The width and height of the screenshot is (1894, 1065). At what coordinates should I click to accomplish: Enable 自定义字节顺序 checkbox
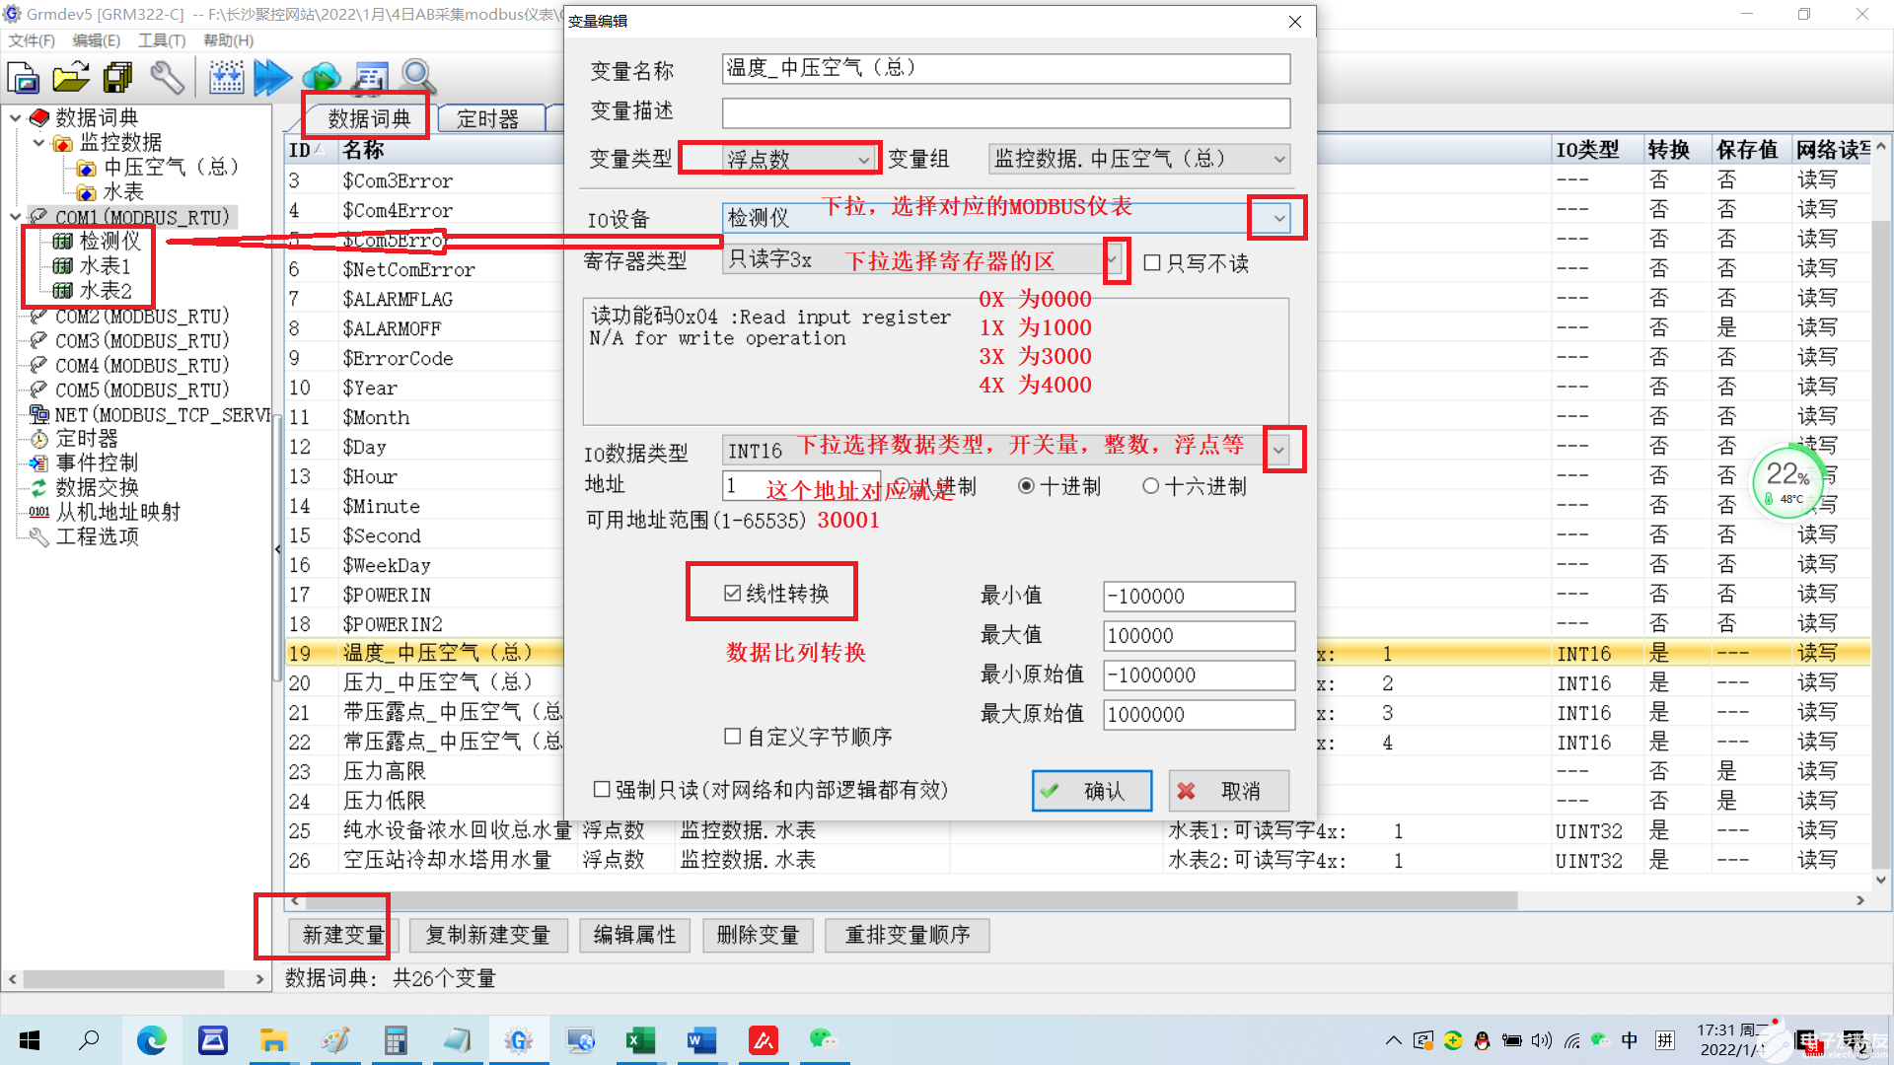(732, 736)
